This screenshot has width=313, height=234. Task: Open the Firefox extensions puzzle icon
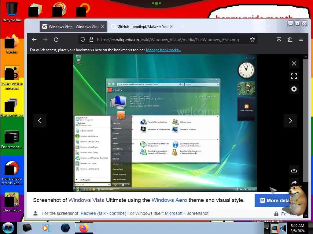click(290, 39)
